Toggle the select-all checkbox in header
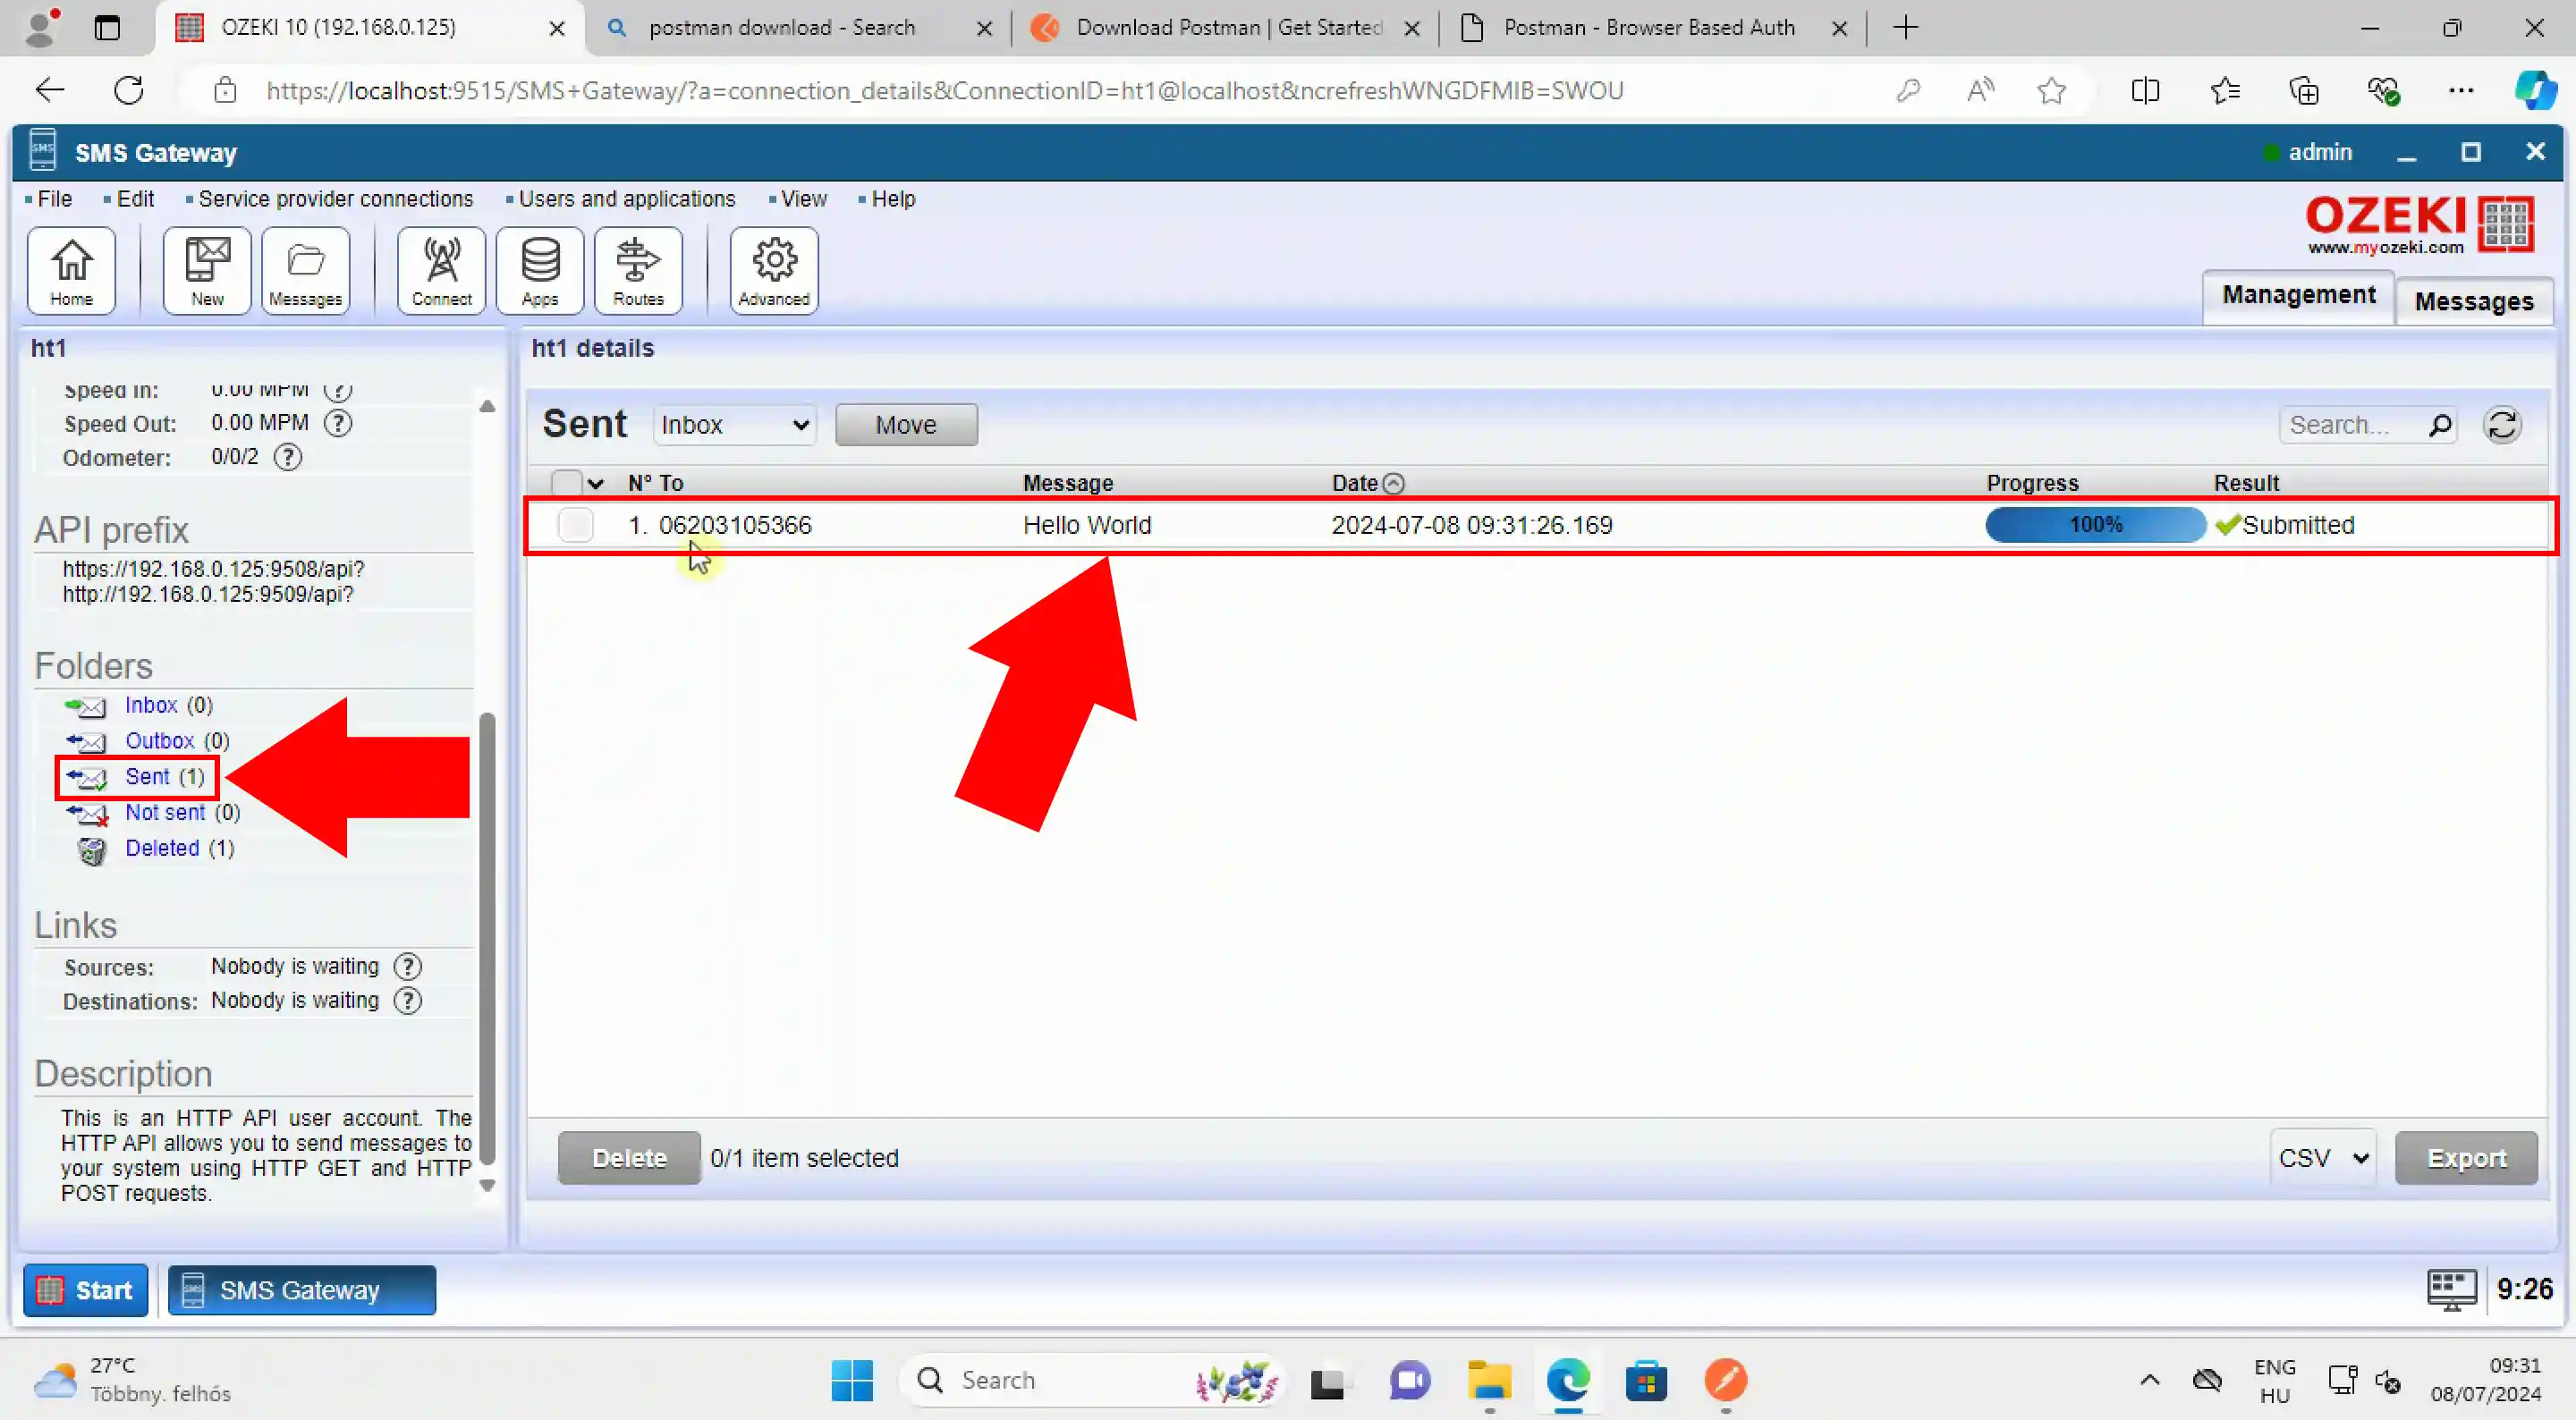 click(566, 483)
